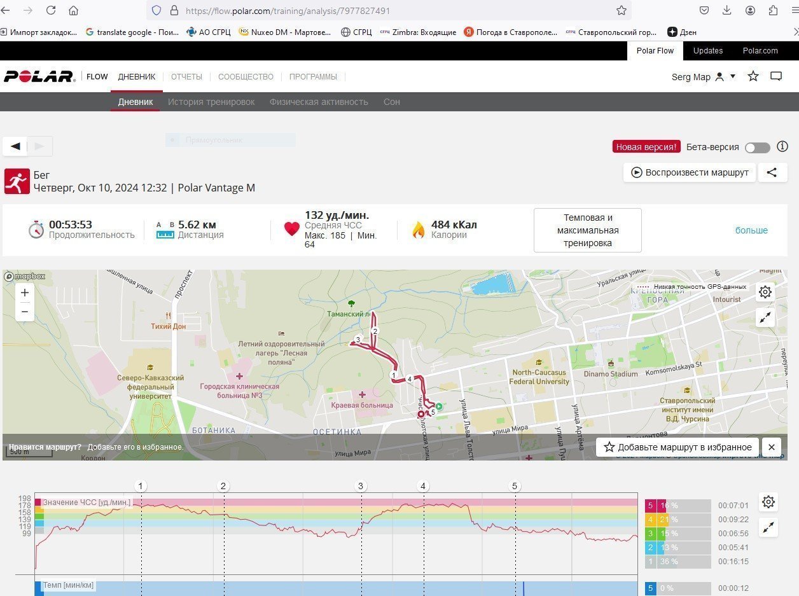Toggle the Бета-версия switch
The height and width of the screenshot is (596, 799).
pos(758,148)
